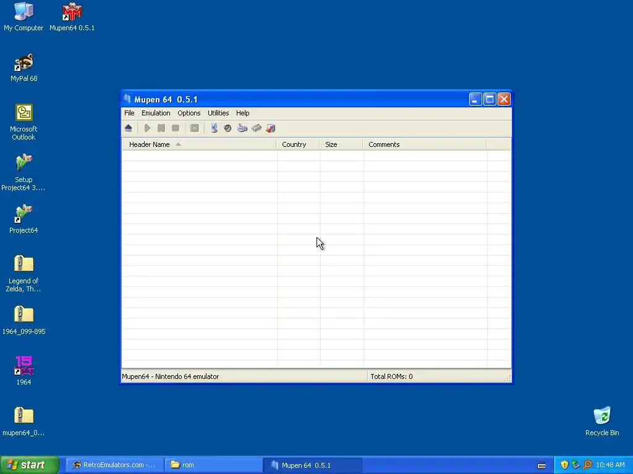Sort ROM list by Header Name column

[x=199, y=144]
